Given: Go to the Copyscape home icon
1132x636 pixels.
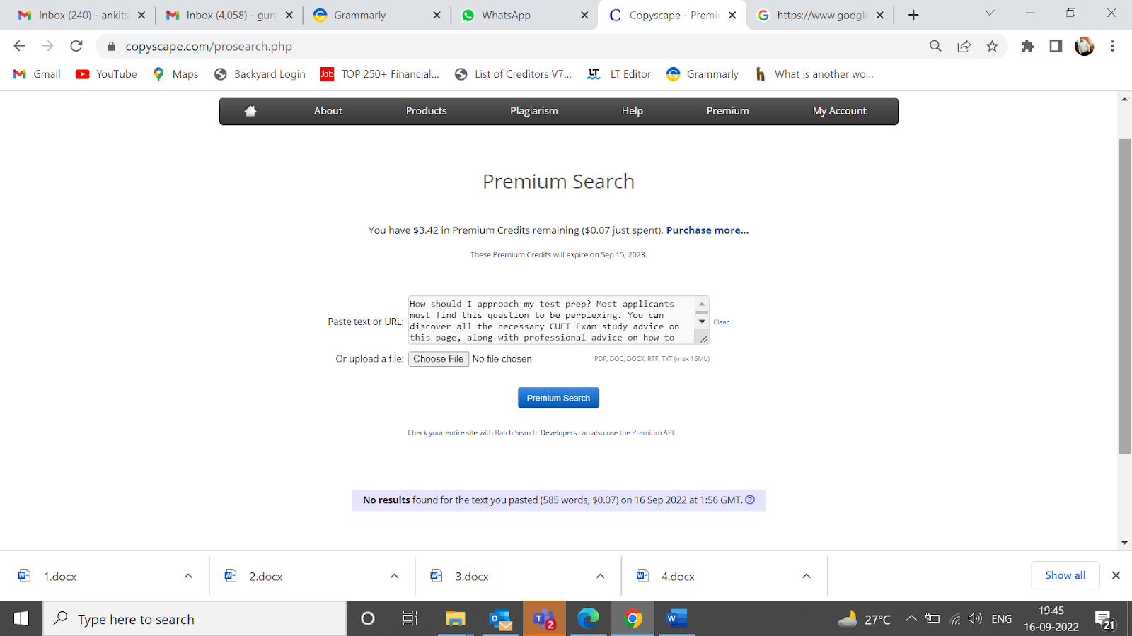Looking at the screenshot, I should (250, 111).
